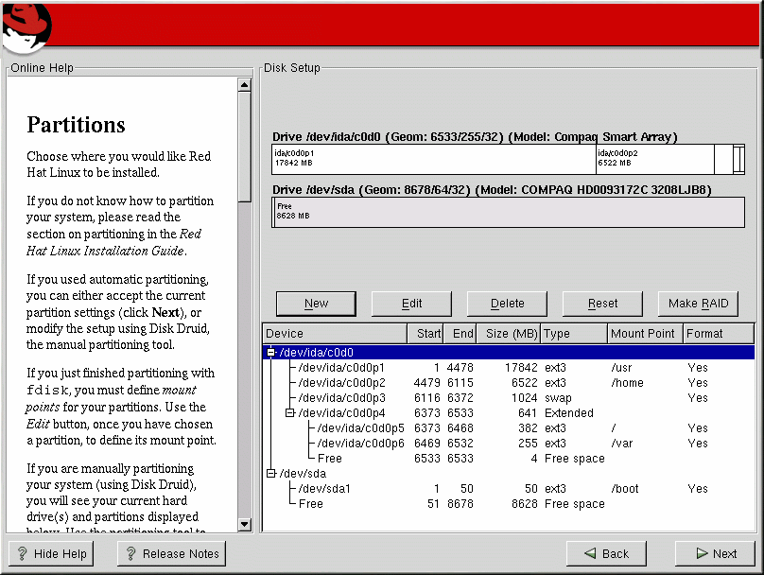764x575 pixels.
Task: Select the /dev/ida/c0d0p6 partition row
Action: click(508, 443)
